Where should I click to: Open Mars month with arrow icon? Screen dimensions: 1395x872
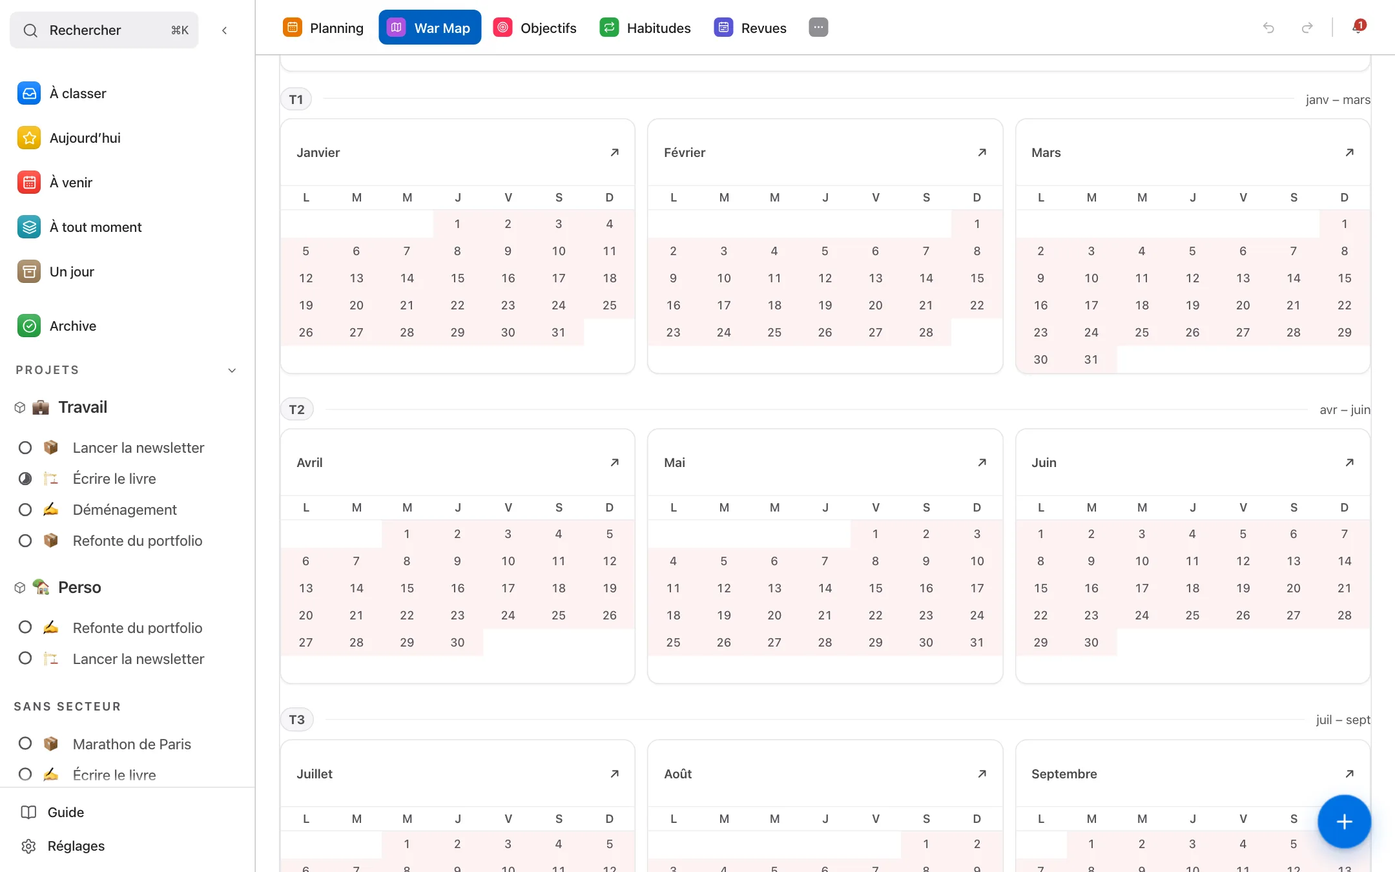point(1349,152)
